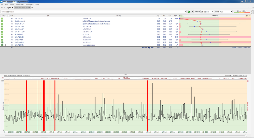This screenshot has height=138, width=254.
Task: Click hop 10 green circle
Action: tap(2, 42)
